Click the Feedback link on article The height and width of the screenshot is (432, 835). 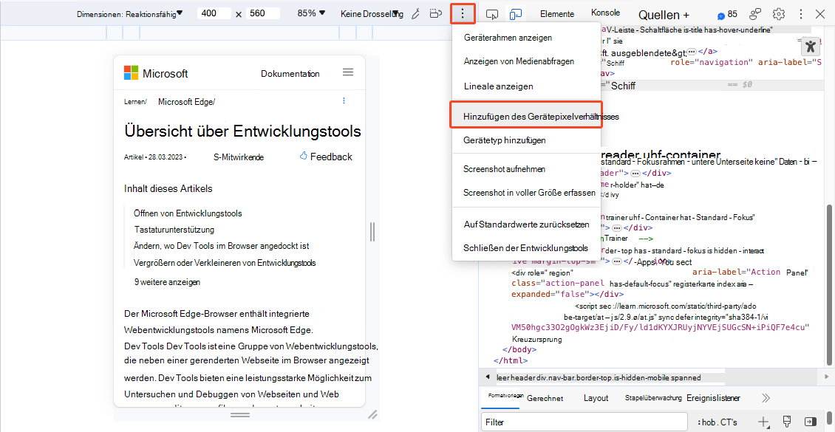point(330,156)
